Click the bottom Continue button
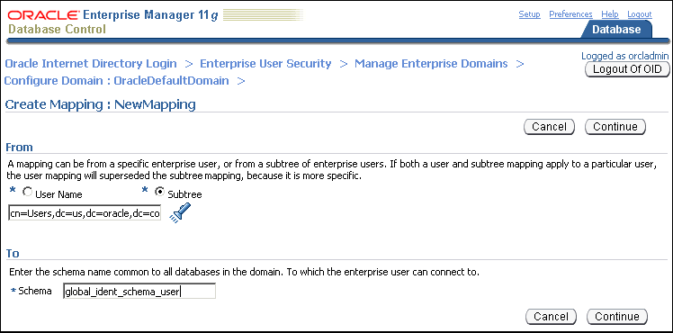673x333 pixels. pyautogui.click(x=617, y=317)
